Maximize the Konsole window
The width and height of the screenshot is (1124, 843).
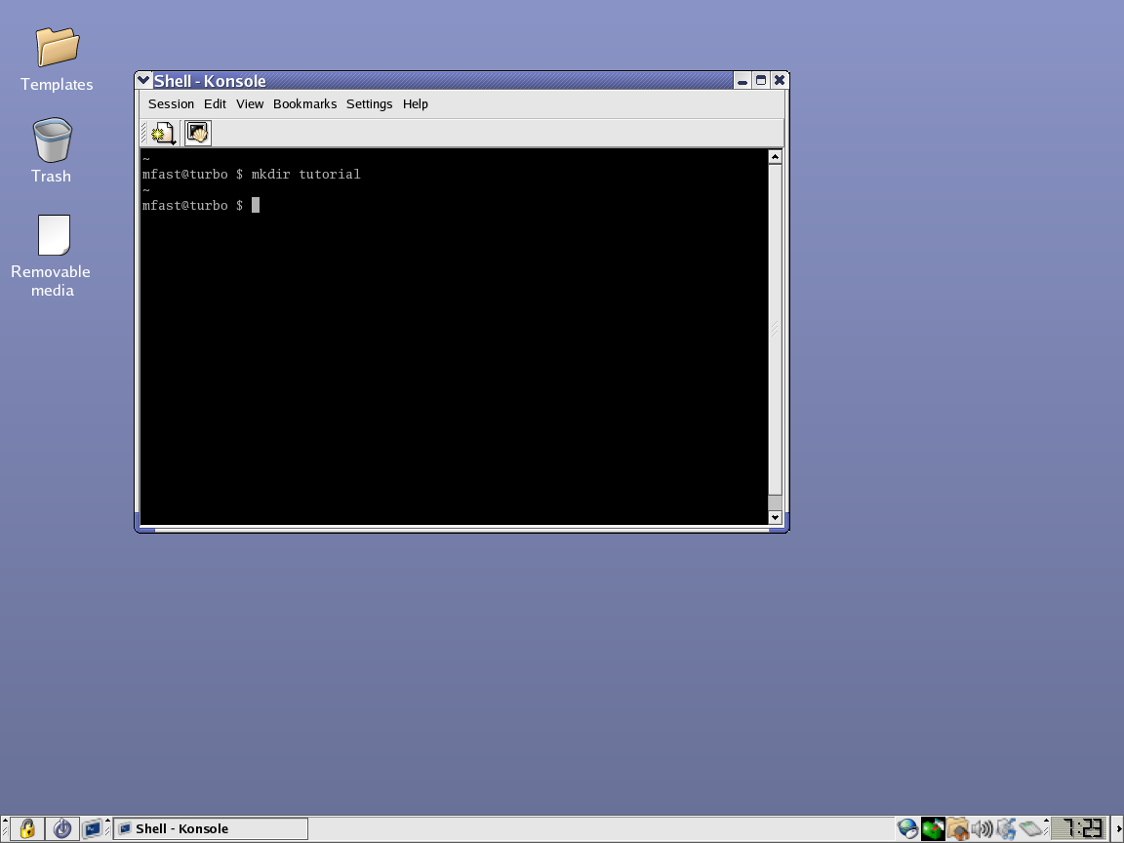[x=761, y=80]
